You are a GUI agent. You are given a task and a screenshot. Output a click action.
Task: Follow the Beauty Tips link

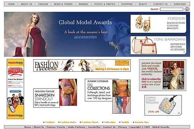(x=142, y=122)
